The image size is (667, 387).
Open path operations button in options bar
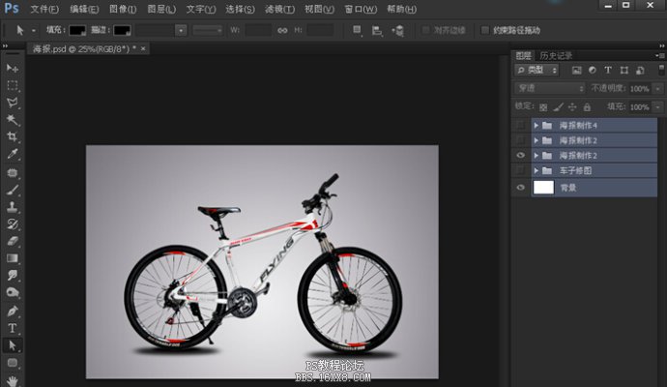358,30
